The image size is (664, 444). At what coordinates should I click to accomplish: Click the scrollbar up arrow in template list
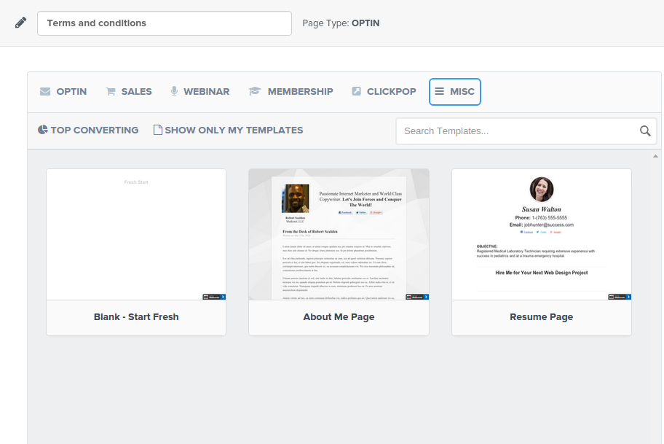click(655, 156)
